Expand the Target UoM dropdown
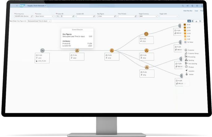The image size is (212, 137). [177, 16]
